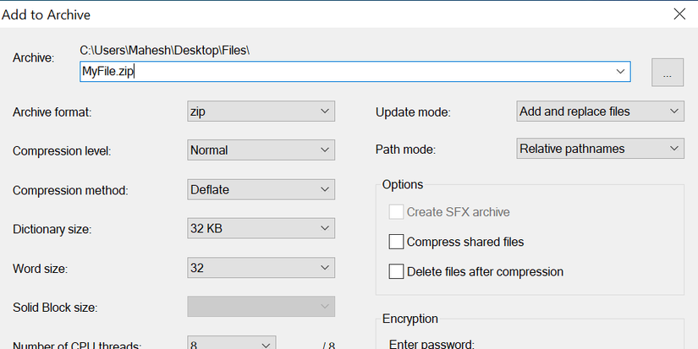Image resolution: width=698 pixels, height=349 pixels.
Task: Open the Compression method dropdown
Action: pos(261,190)
